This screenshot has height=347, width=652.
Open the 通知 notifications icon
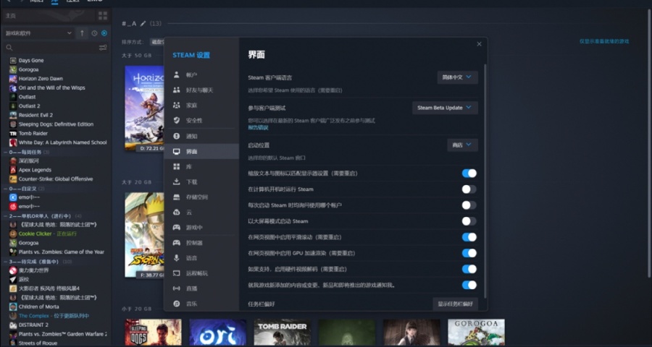[177, 136]
